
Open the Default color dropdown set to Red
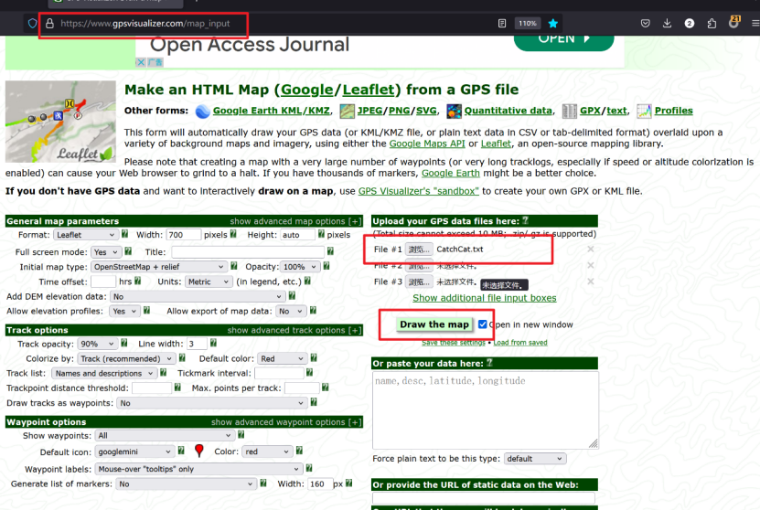click(x=280, y=359)
